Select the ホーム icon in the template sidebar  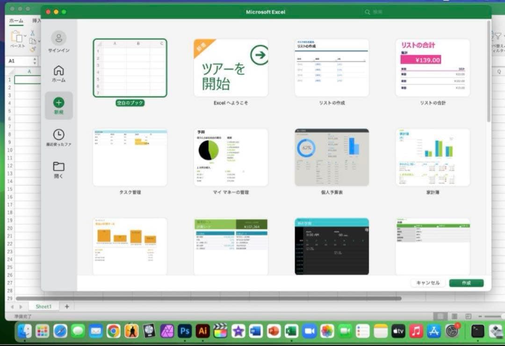59,70
